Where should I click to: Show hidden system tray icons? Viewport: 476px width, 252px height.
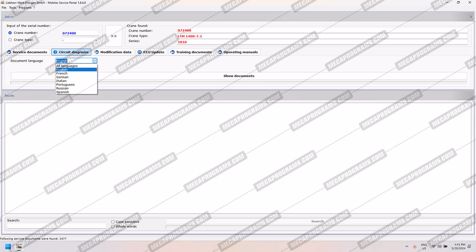(407, 246)
